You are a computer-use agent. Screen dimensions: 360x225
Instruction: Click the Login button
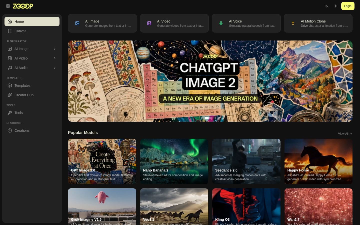click(x=348, y=6)
